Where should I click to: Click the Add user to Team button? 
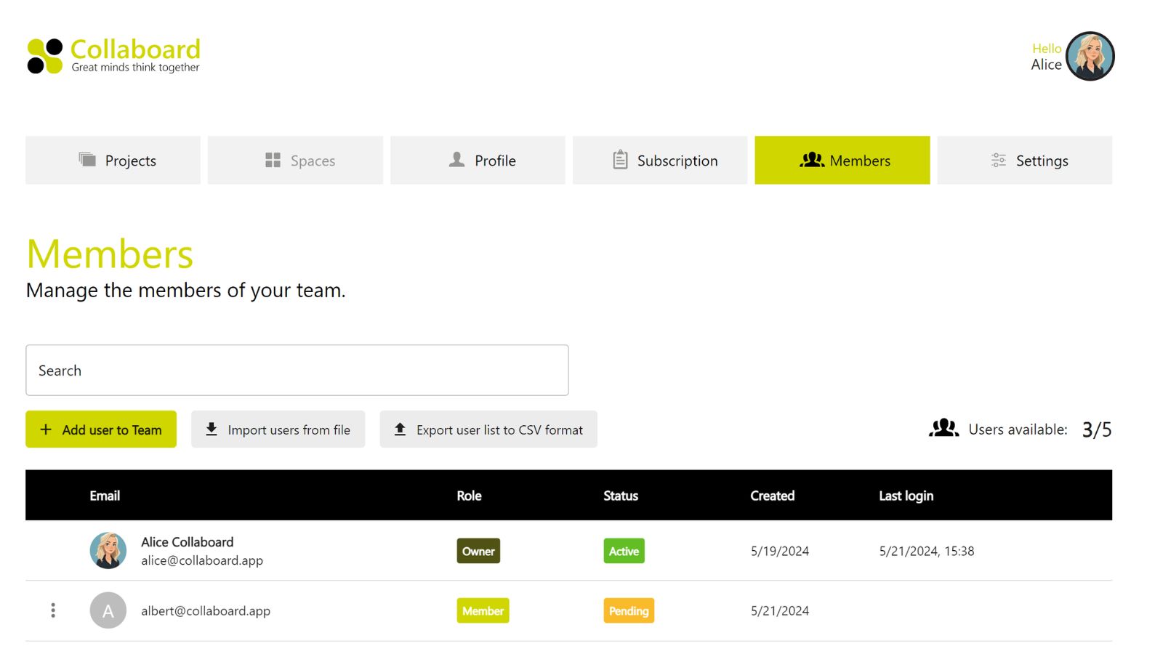tap(101, 429)
